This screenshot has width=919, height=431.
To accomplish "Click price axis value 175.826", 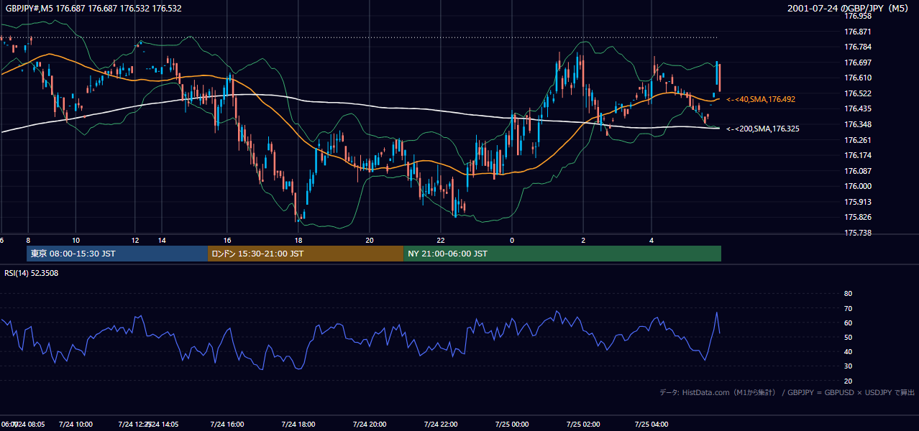I will coord(857,217).
